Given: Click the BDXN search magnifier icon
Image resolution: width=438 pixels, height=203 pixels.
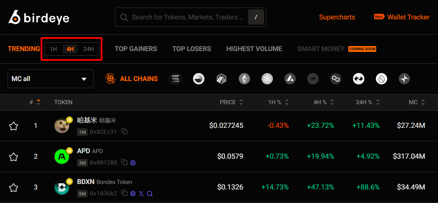Looking at the screenshot, I should coord(150,194).
